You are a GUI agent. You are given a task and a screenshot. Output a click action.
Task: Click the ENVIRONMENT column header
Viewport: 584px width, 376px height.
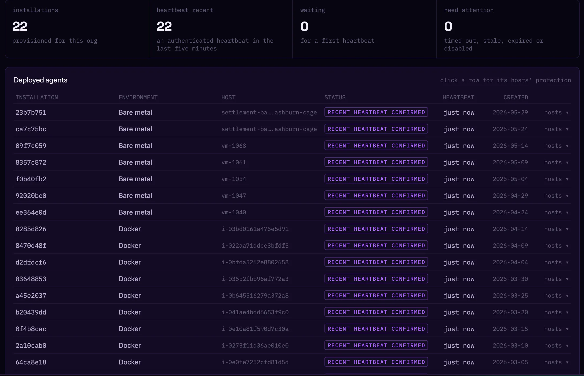[x=138, y=97]
